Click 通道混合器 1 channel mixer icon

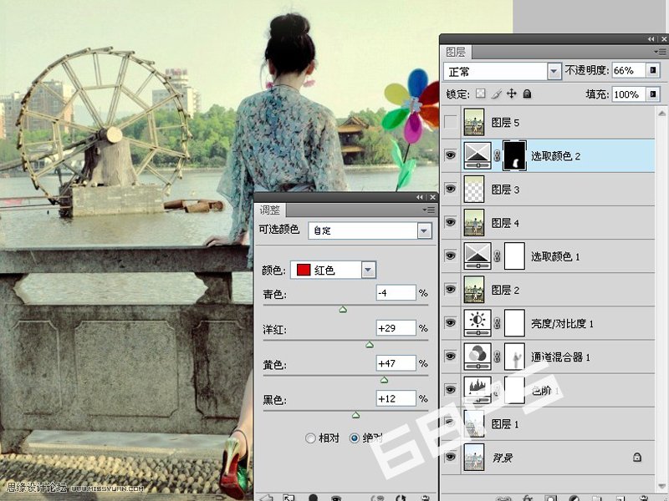pyautogui.click(x=477, y=357)
